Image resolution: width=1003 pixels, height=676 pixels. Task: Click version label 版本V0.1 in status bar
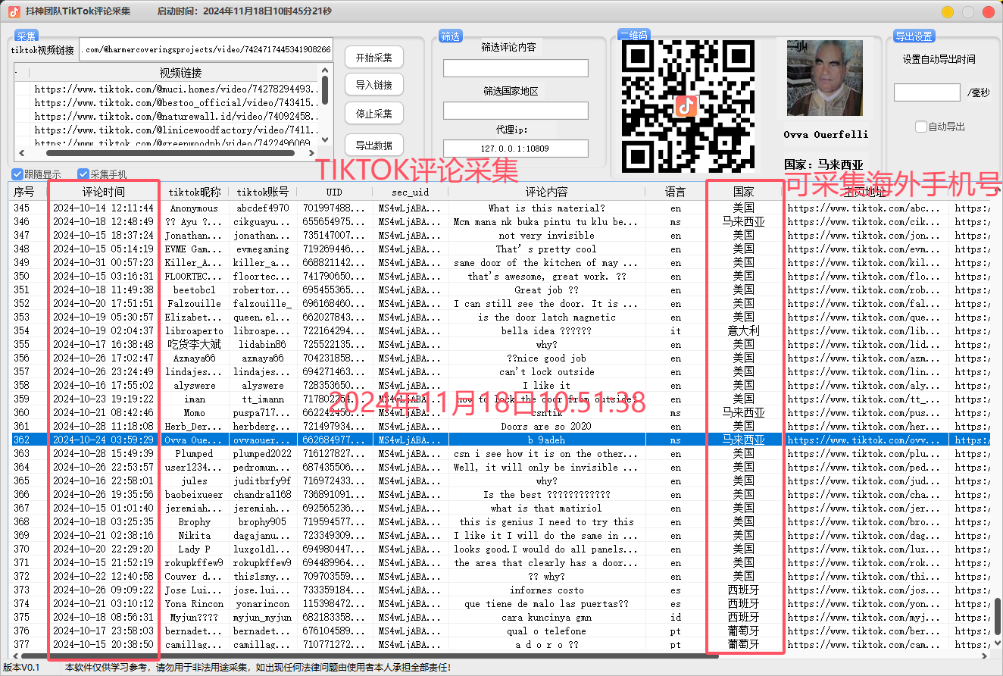coord(21,668)
